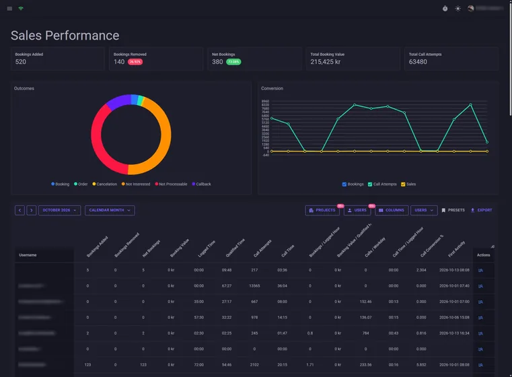
Task: Open action icon for row with 217 call attempts
Action: [480, 270]
